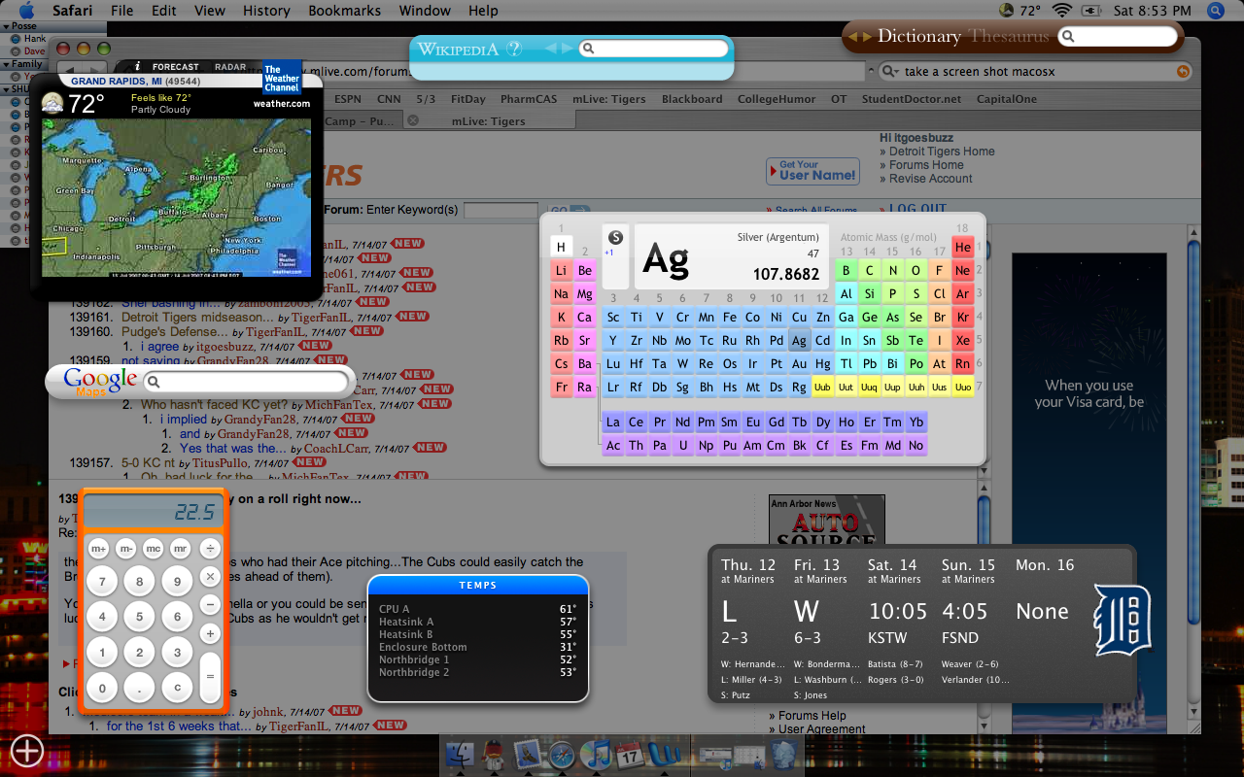The image size is (1244, 777).
Task: Click the weather radar map image
Action: pos(176,197)
